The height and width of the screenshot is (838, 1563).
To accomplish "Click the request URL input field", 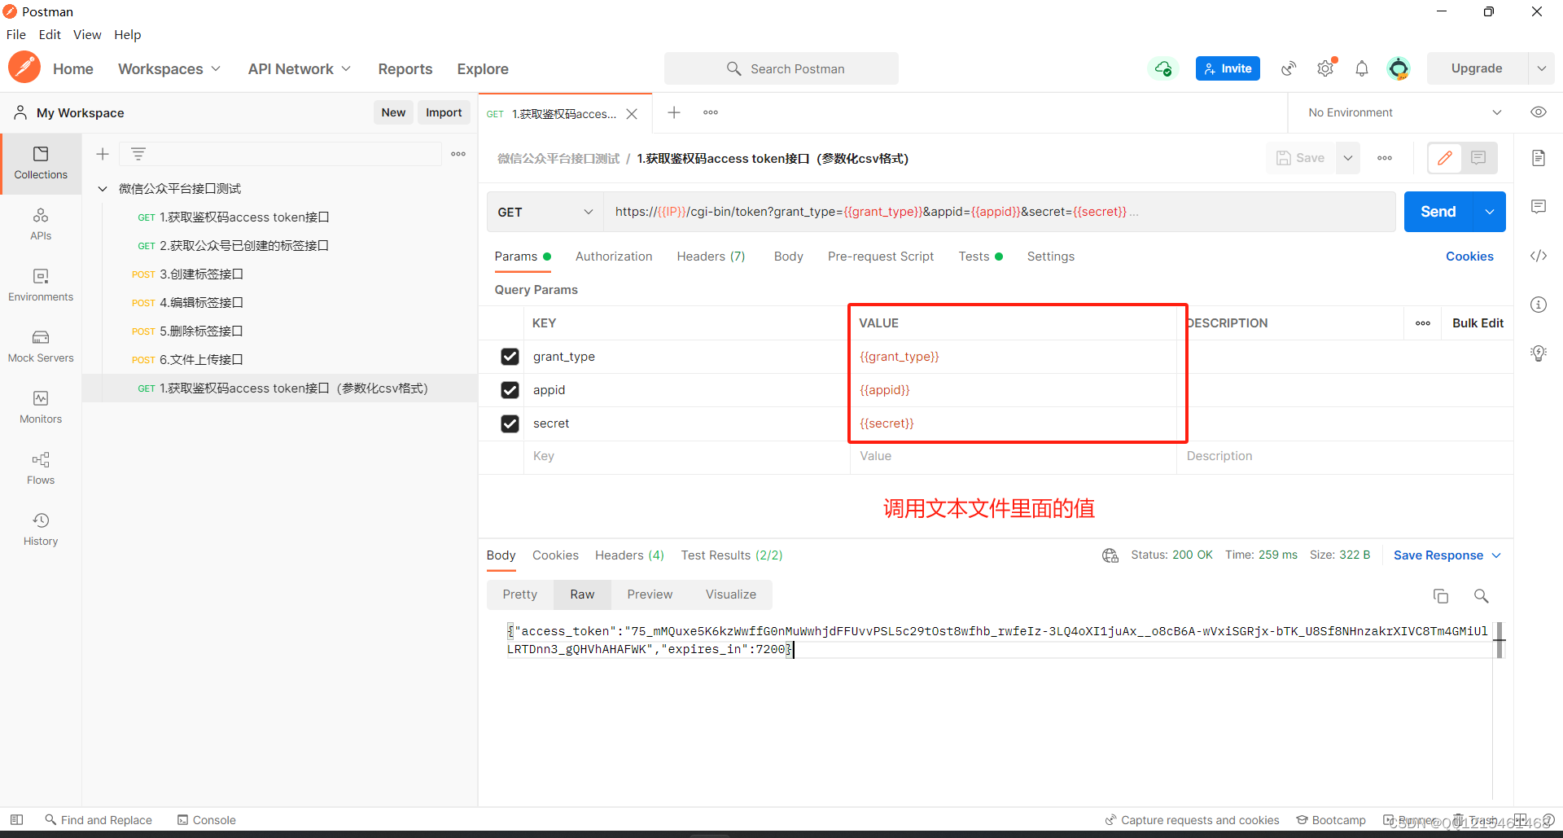I will 1000,212.
